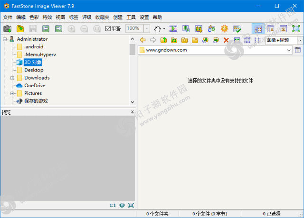The height and width of the screenshot is (218, 304).
Task: Refresh the current folder icon
Action: click(x=174, y=40)
